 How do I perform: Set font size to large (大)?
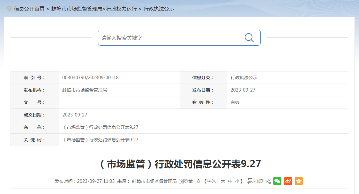pos(223,181)
